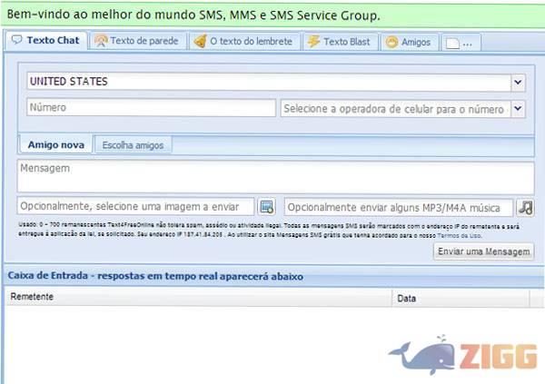
Task: Open the 'Selecione a operadora de celular' combo box
Action: [x=394, y=109]
